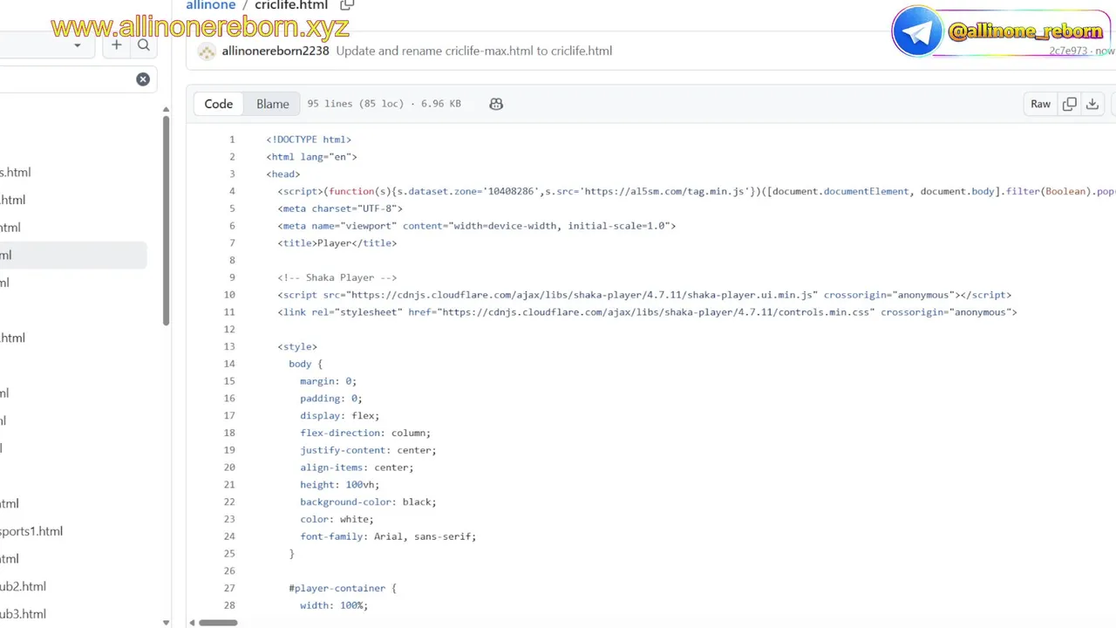Select line number 27 in the code

(x=229, y=588)
